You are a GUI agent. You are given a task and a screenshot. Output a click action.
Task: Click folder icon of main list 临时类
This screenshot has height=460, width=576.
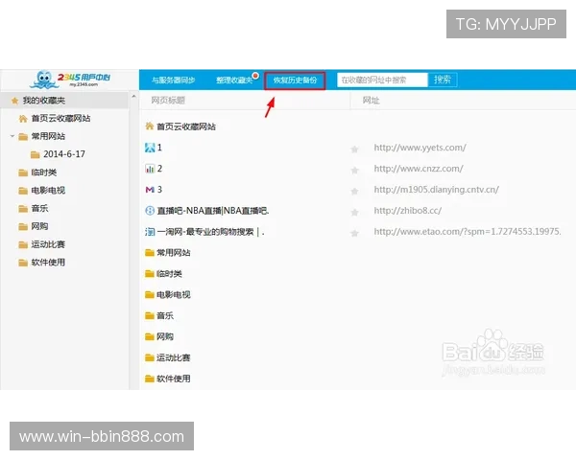(150, 274)
